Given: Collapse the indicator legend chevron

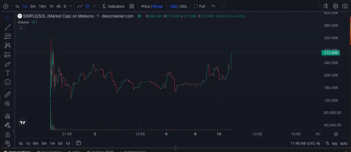Looking at the screenshot, I should click(21, 28).
